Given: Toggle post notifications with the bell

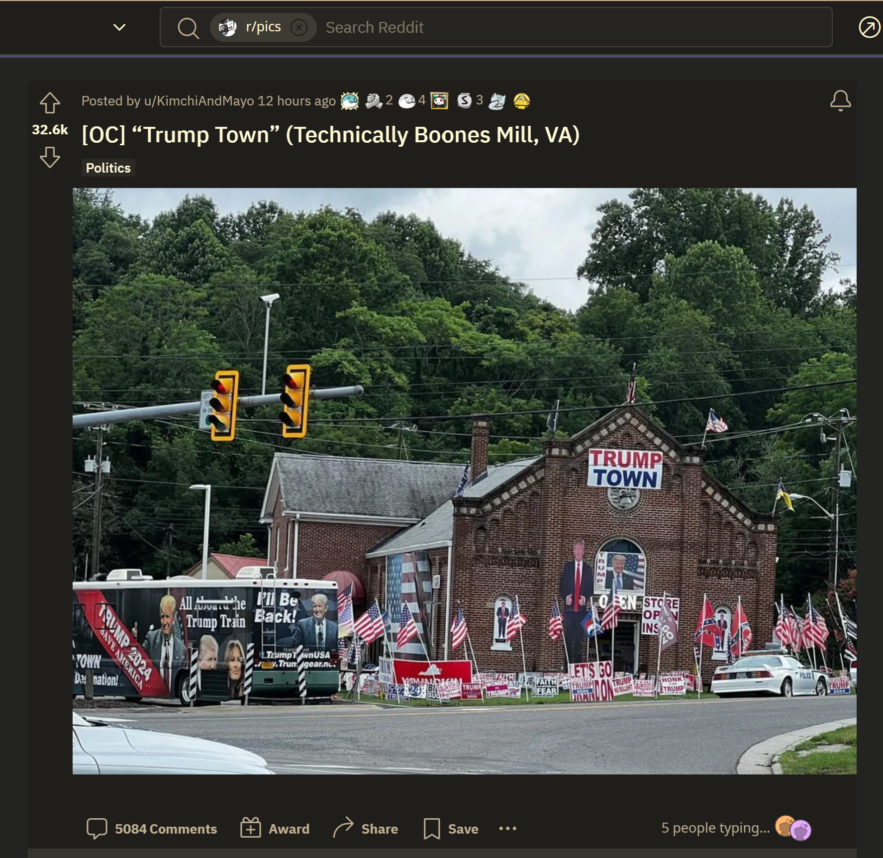Looking at the screenshot, I should 840,100.
